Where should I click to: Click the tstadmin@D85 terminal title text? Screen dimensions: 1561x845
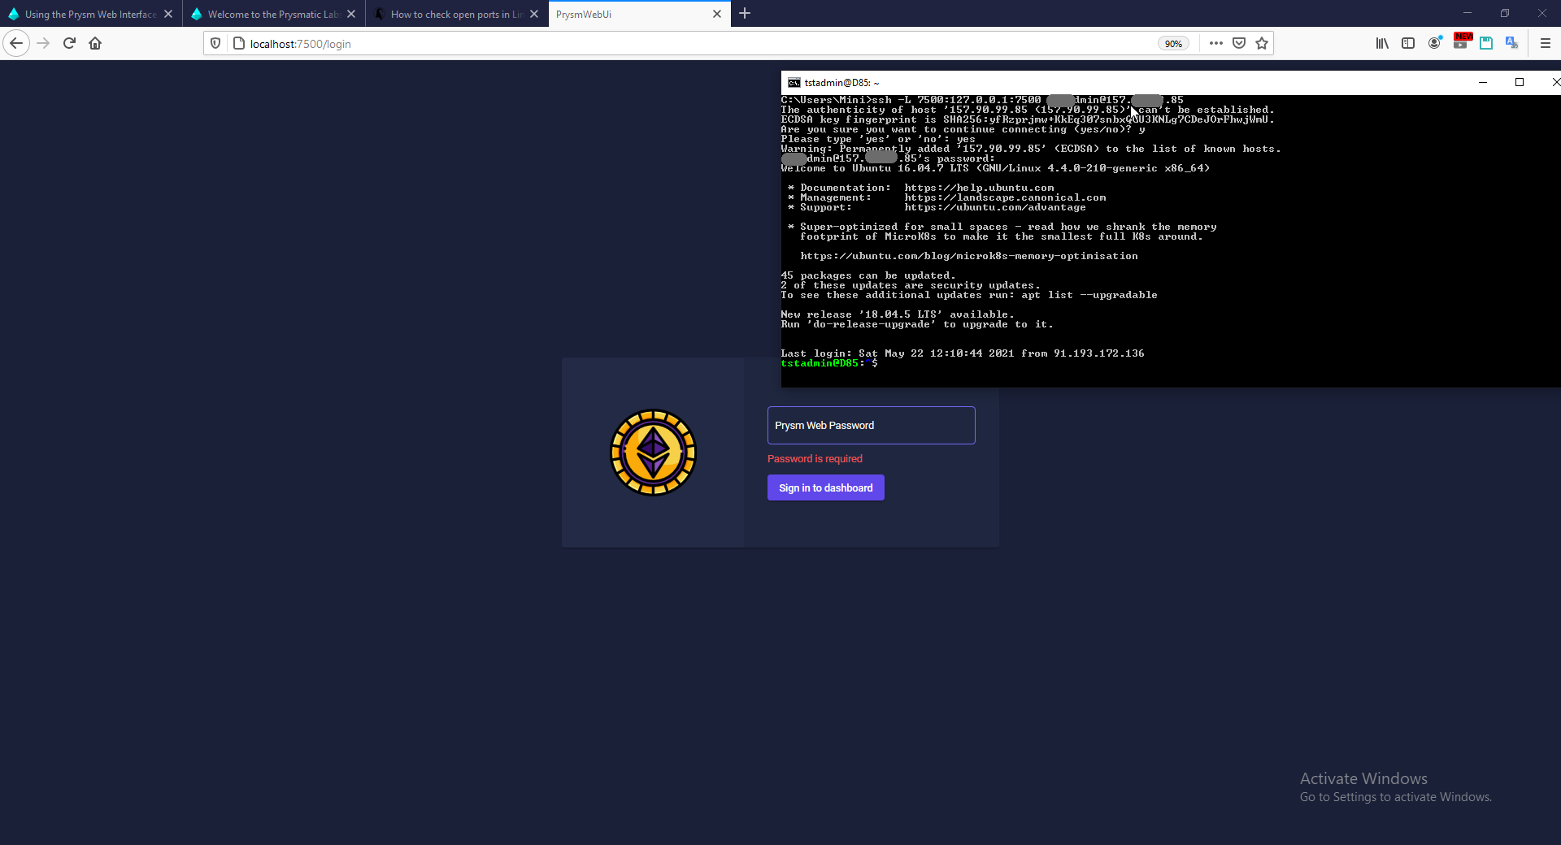point(842,83)
